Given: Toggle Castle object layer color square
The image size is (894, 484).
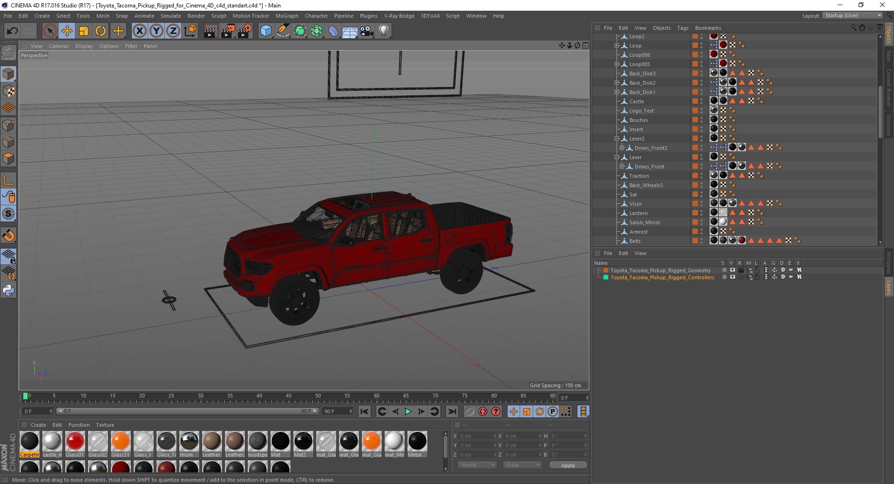Looking at the screenshot, I should pyautogui.click(x=695, y=101).
